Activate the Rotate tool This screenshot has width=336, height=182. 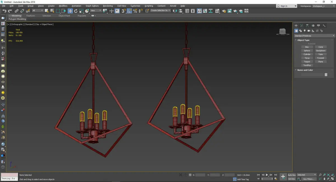coord(76,11)
